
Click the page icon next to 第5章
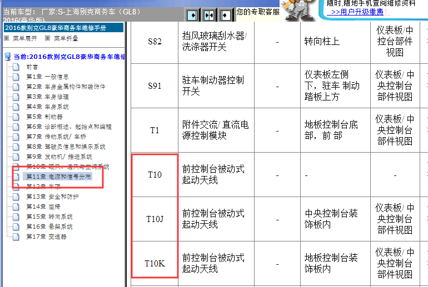[x=16, y=117]
